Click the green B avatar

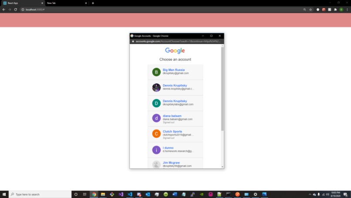(156, 72)
